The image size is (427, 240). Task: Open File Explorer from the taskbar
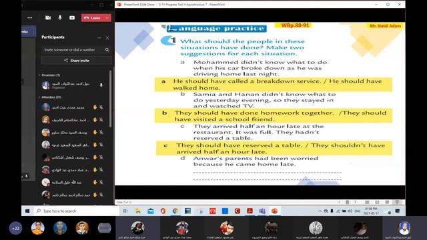click(x=138, y=211)
